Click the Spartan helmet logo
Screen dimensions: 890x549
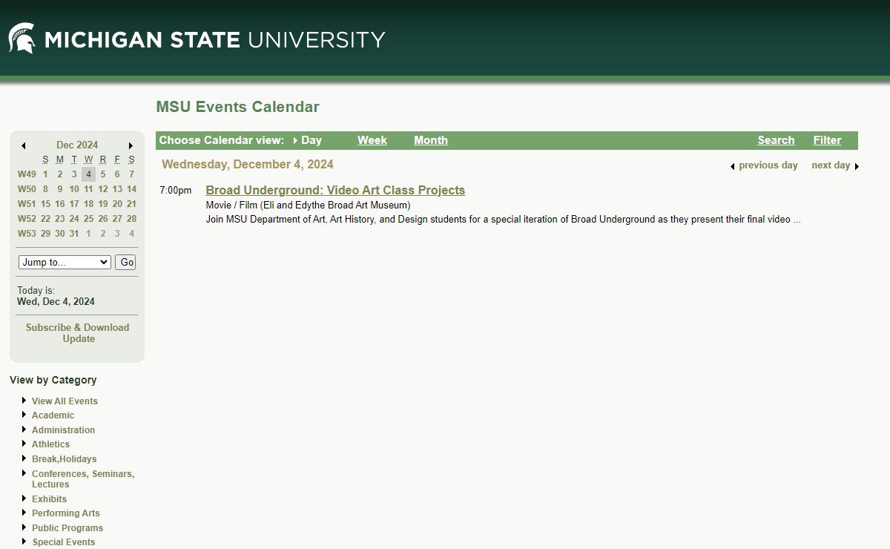pyautogui.click(x=22, y=38)
